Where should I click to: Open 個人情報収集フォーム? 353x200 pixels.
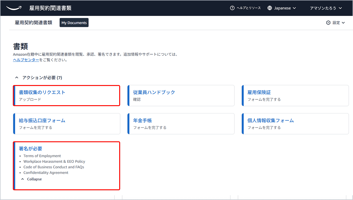[270, 120]
